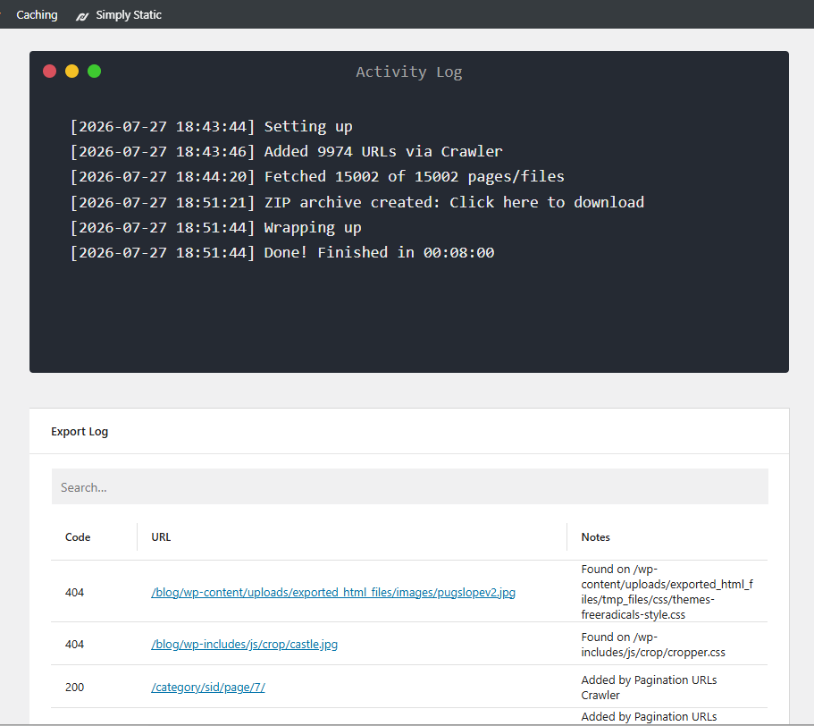Open the castle.jpg URL link
This screenshot has width=814, height=726.
pos(245,645)
